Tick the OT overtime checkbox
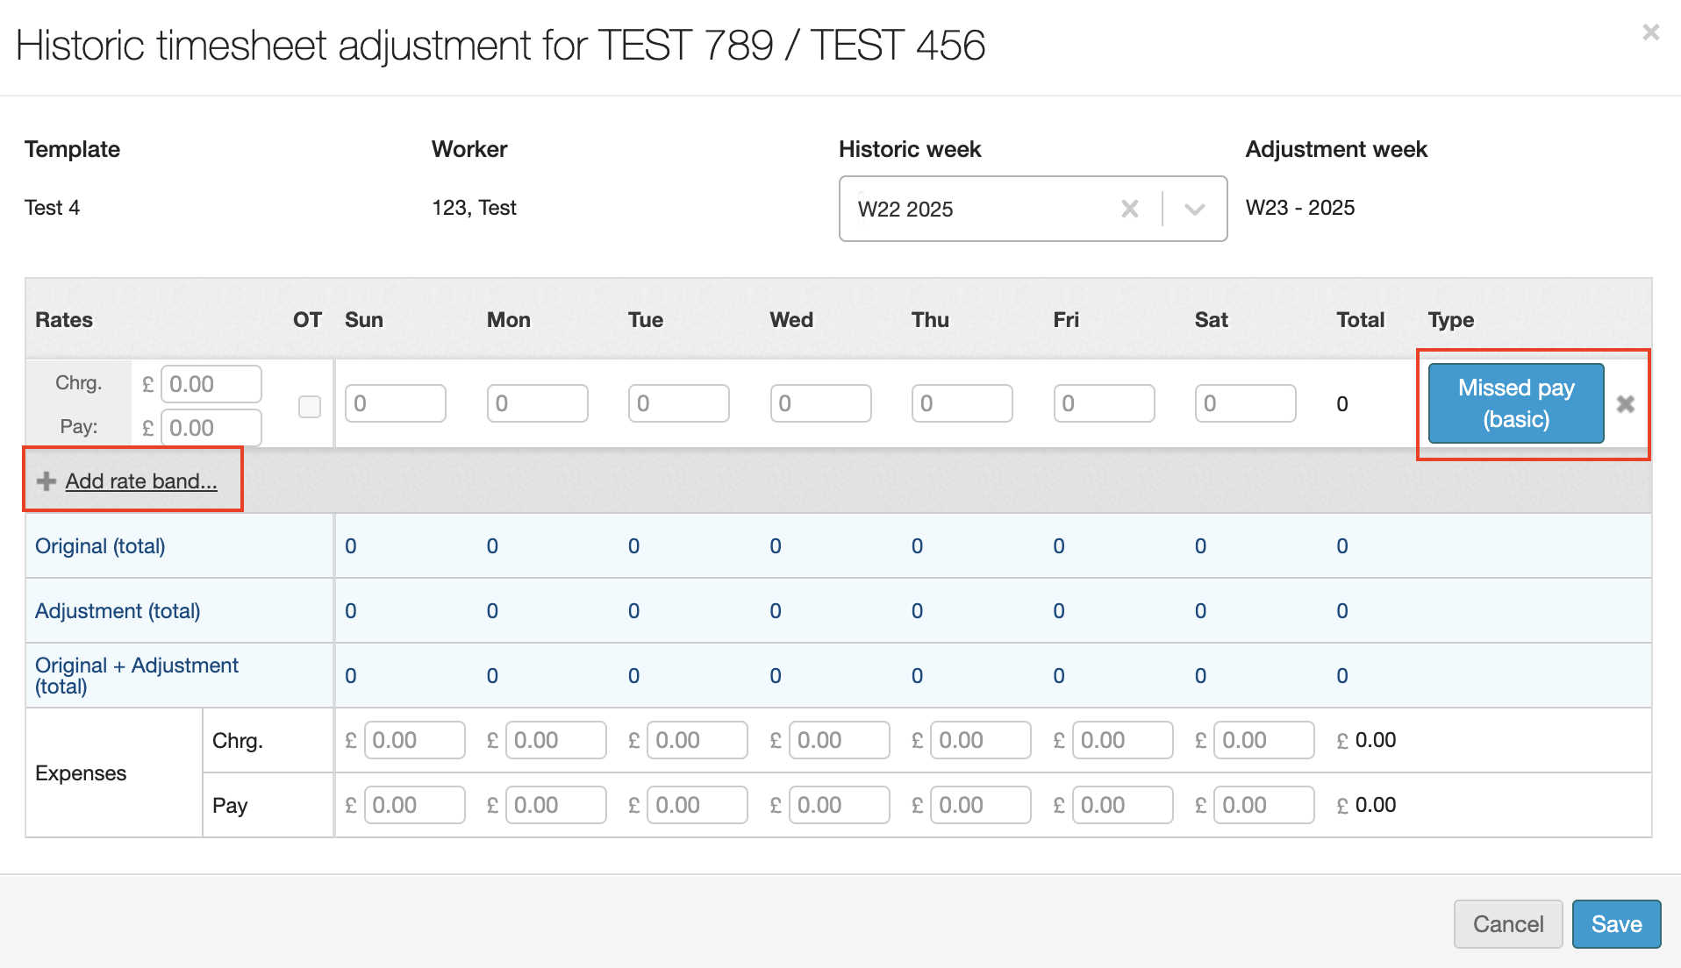The width and height of the screenshot is (1681, 968). 310,406
